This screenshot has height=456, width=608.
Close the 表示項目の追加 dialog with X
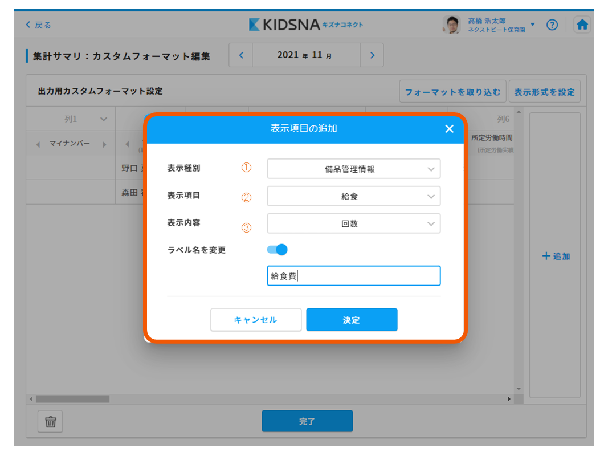pyautogui.click(x=449, y=129)
